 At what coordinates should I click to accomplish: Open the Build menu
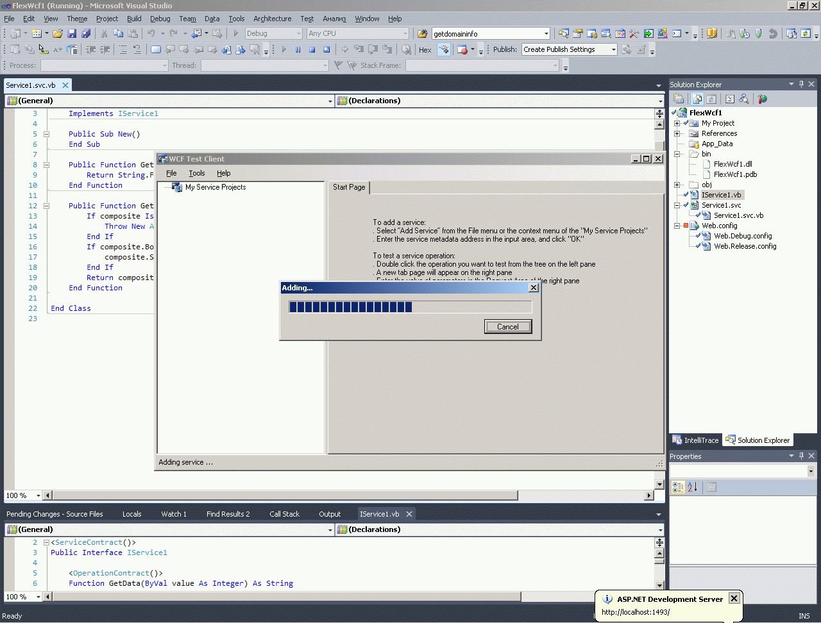point(134,19)
